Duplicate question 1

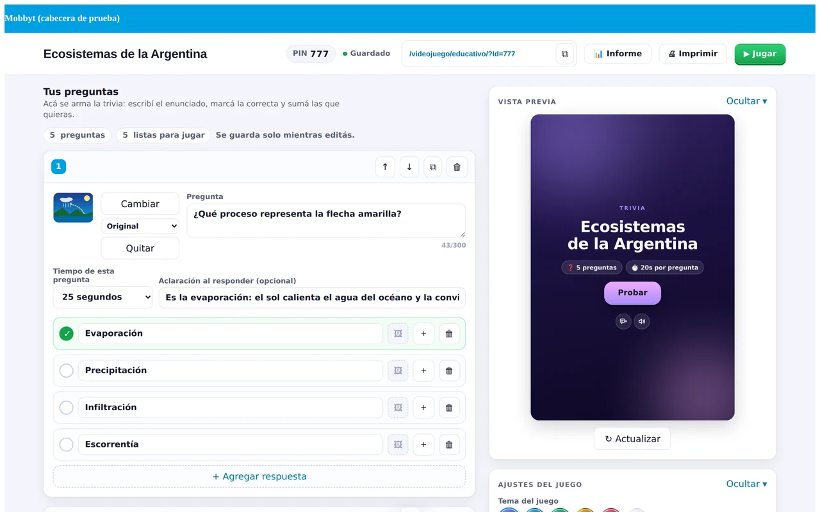(x=433, y=167)
